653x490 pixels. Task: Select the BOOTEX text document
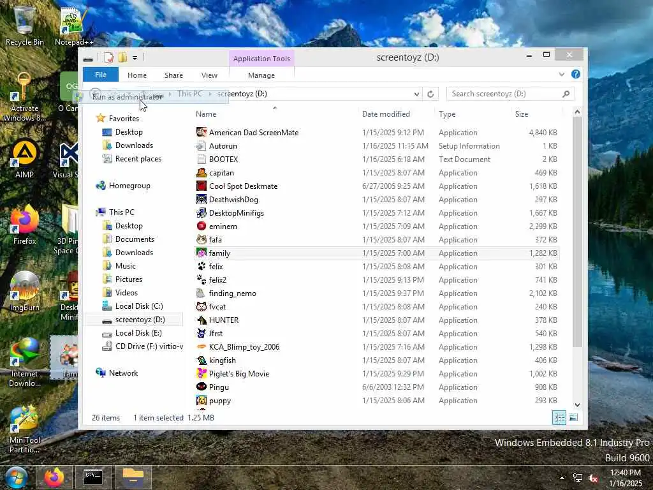pyautogui.click(x=376, y=159)
